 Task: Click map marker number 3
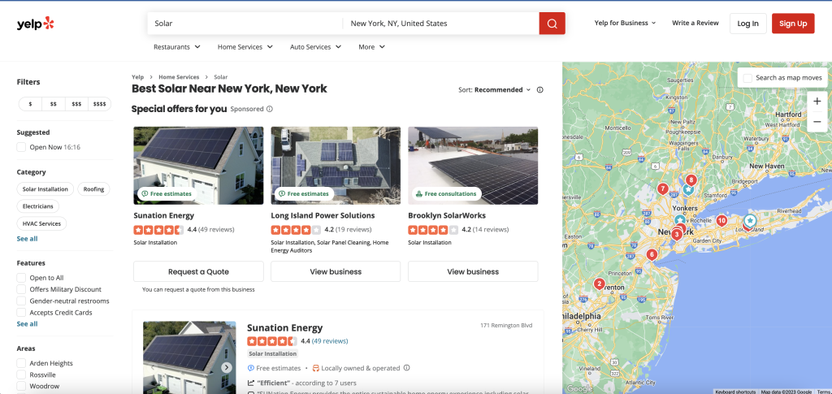click(x=677, y=234)
